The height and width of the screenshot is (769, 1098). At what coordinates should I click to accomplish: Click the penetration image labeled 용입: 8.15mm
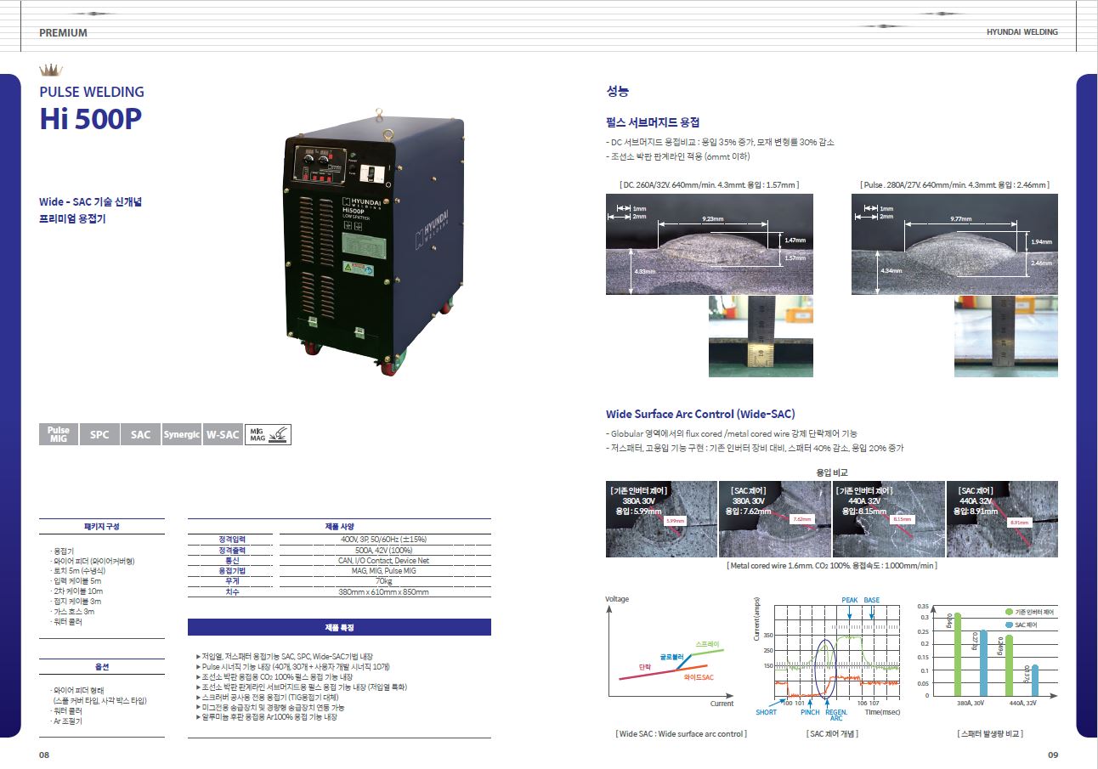coord(888,519)
